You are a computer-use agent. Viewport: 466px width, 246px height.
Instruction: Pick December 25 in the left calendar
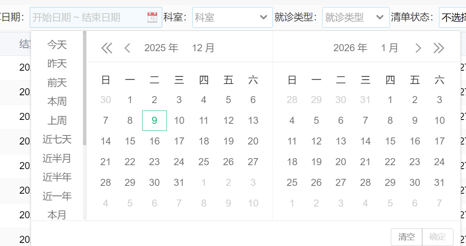pos(204,162)
